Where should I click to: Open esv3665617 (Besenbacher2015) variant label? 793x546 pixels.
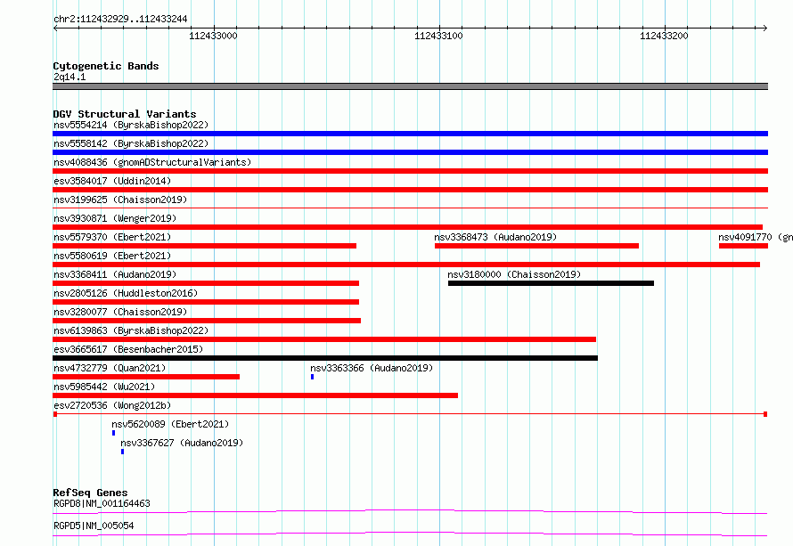pos(128,349)
